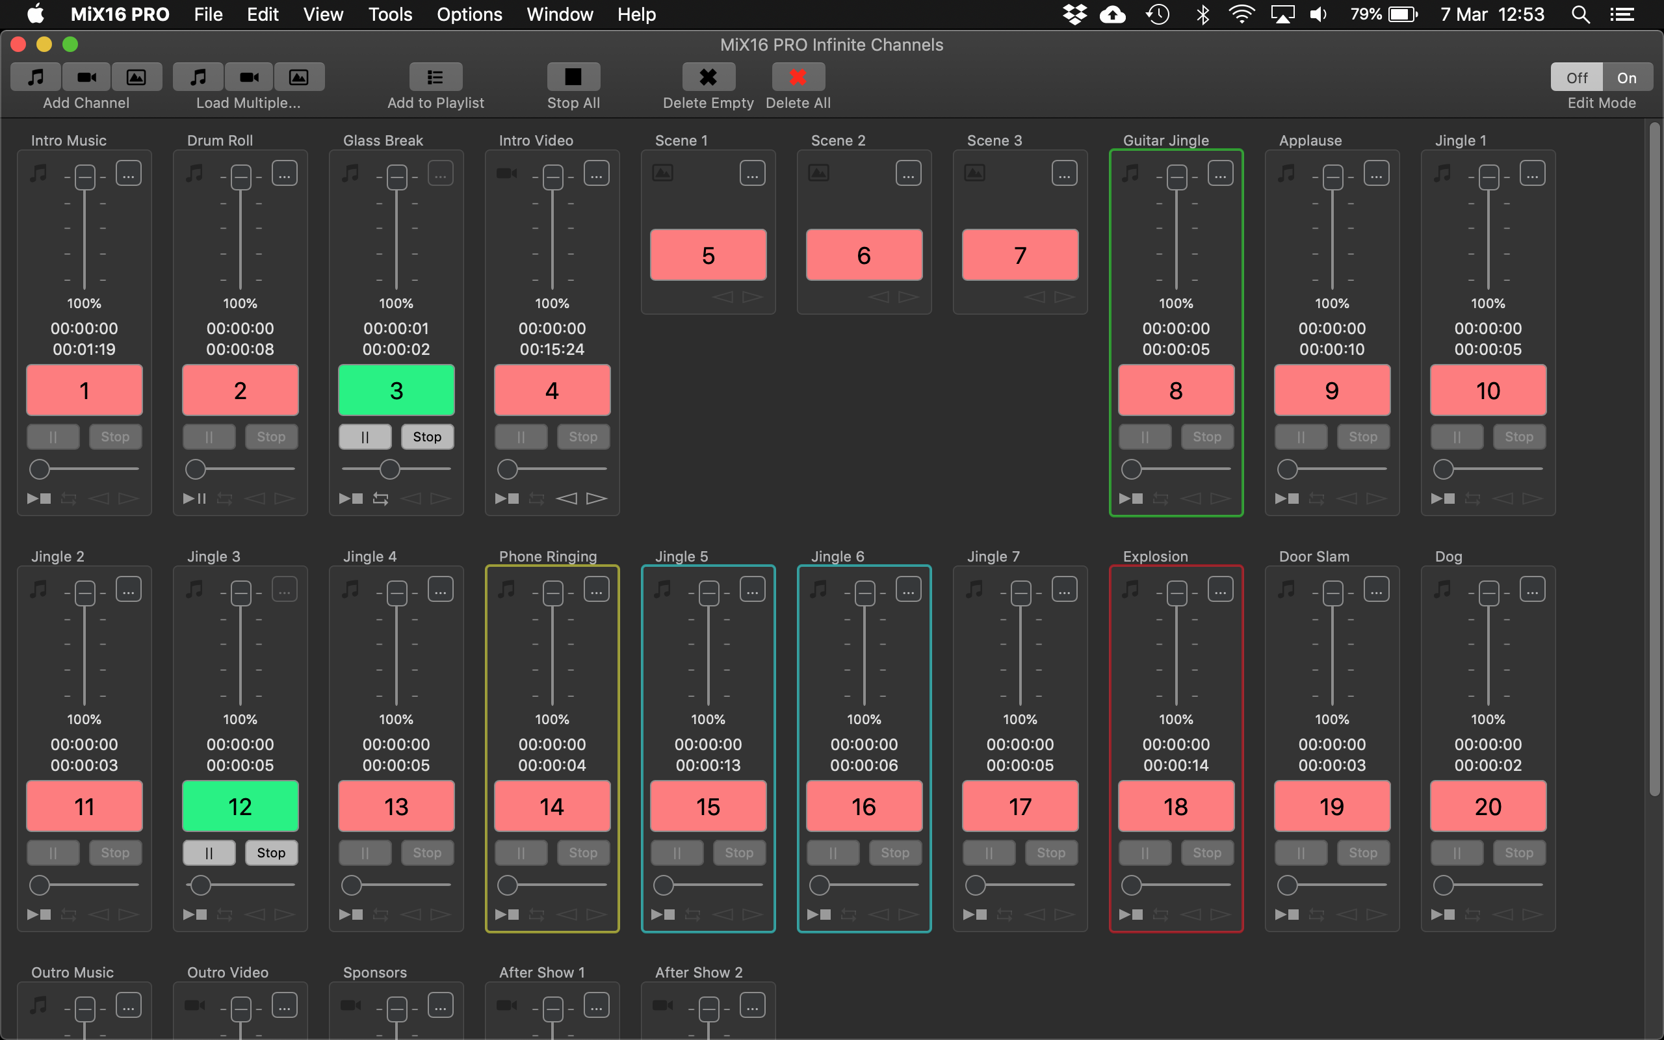Image resolution: width=1664 pixels, height=1040 pixels.
Task: Open the Tools menu
Action: click(390, 14)
